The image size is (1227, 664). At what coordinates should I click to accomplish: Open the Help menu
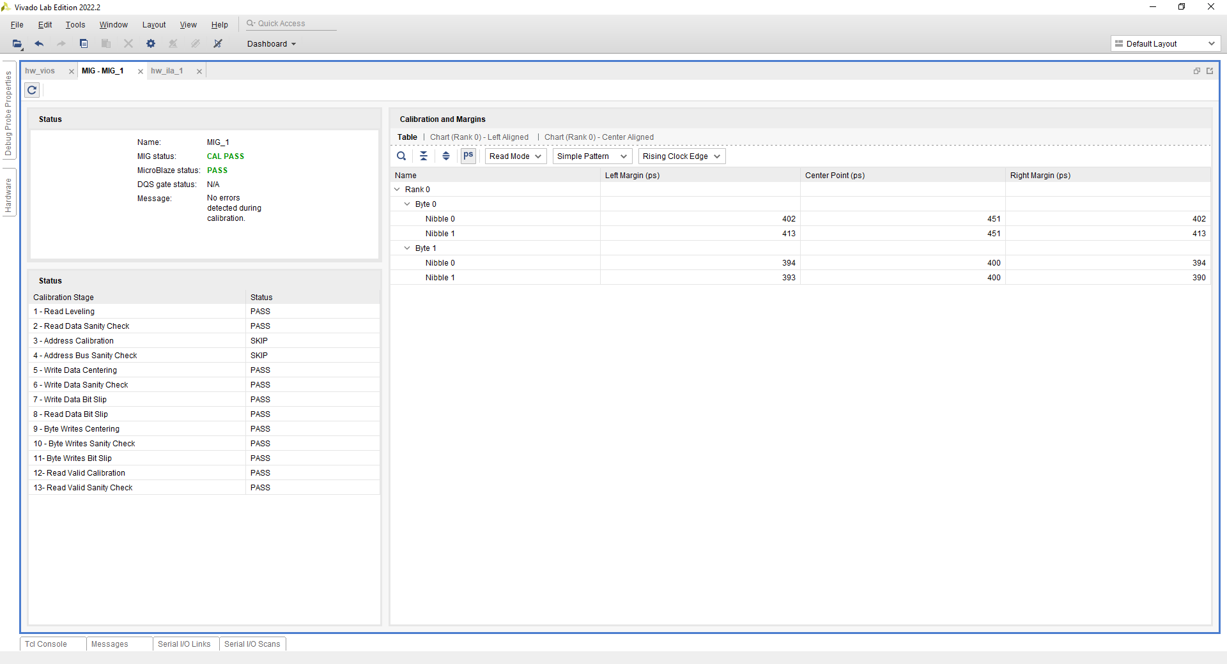click(220, 25)
